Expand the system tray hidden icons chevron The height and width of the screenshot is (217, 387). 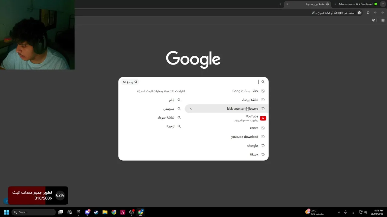click(339, 212)
